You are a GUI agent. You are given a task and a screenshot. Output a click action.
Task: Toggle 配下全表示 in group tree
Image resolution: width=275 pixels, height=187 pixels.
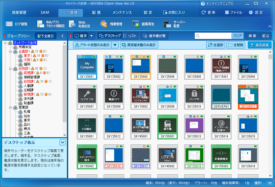(46, 36)
